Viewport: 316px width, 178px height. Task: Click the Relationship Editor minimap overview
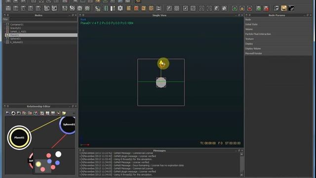(54, 161)
